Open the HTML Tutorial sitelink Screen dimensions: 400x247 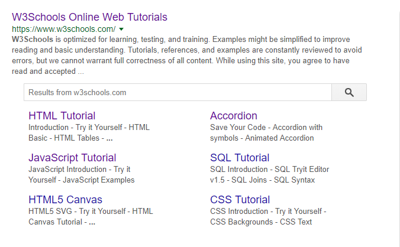coord(62,116)
